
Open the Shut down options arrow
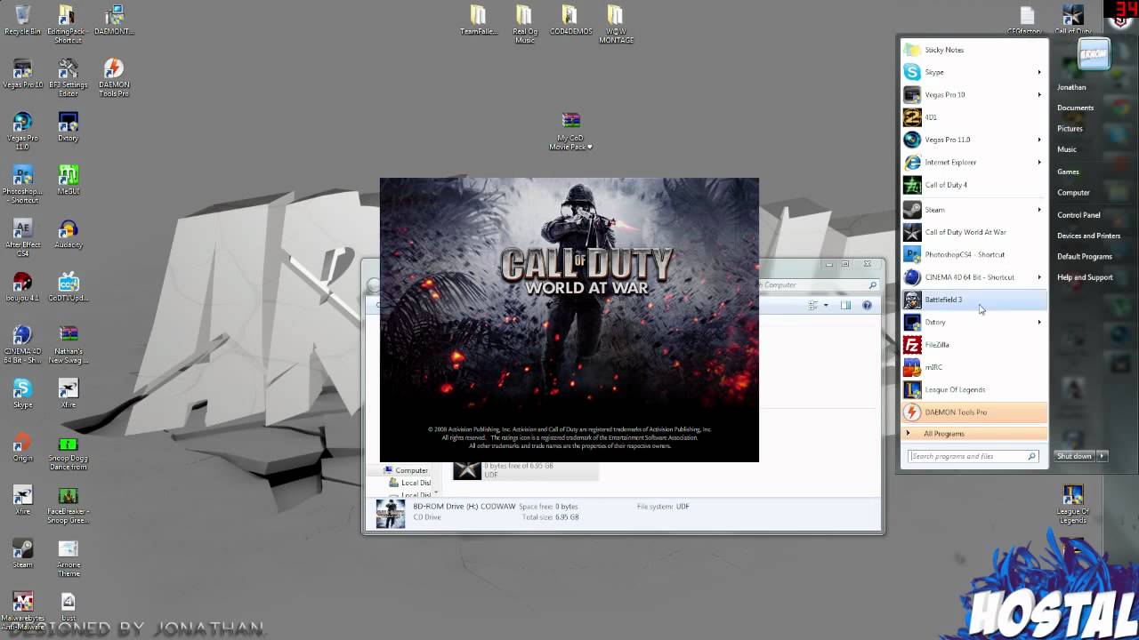pyautogui.click(x=1102, y=456)
